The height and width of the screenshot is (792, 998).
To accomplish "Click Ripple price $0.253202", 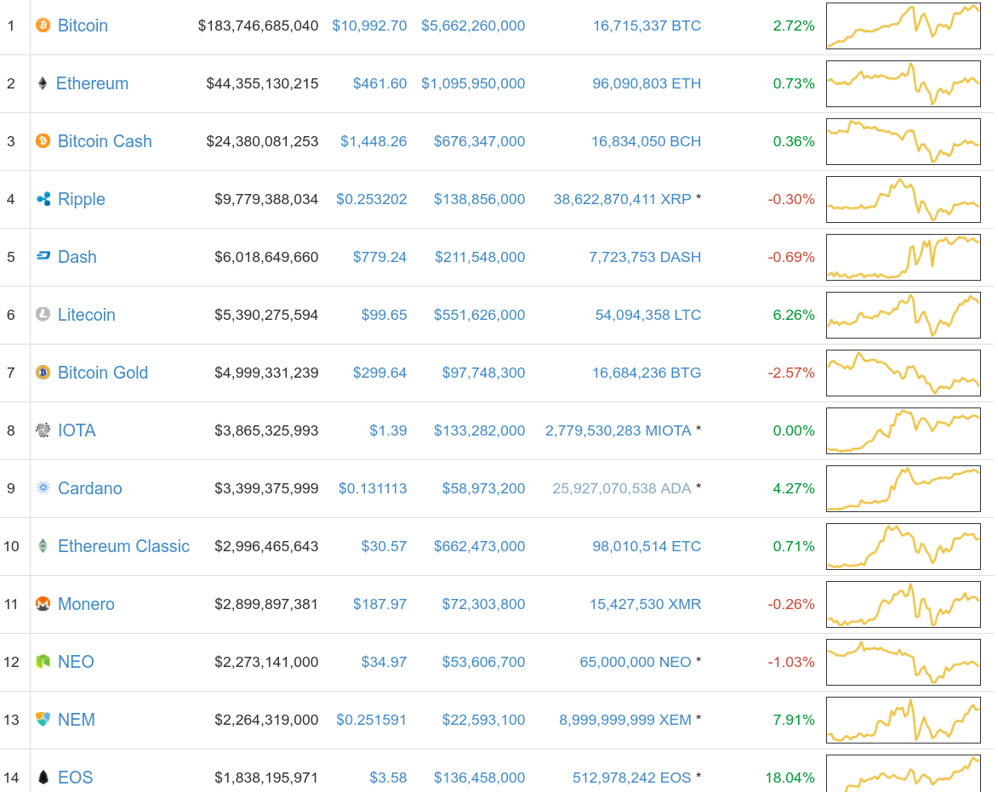I will (372, 200).
